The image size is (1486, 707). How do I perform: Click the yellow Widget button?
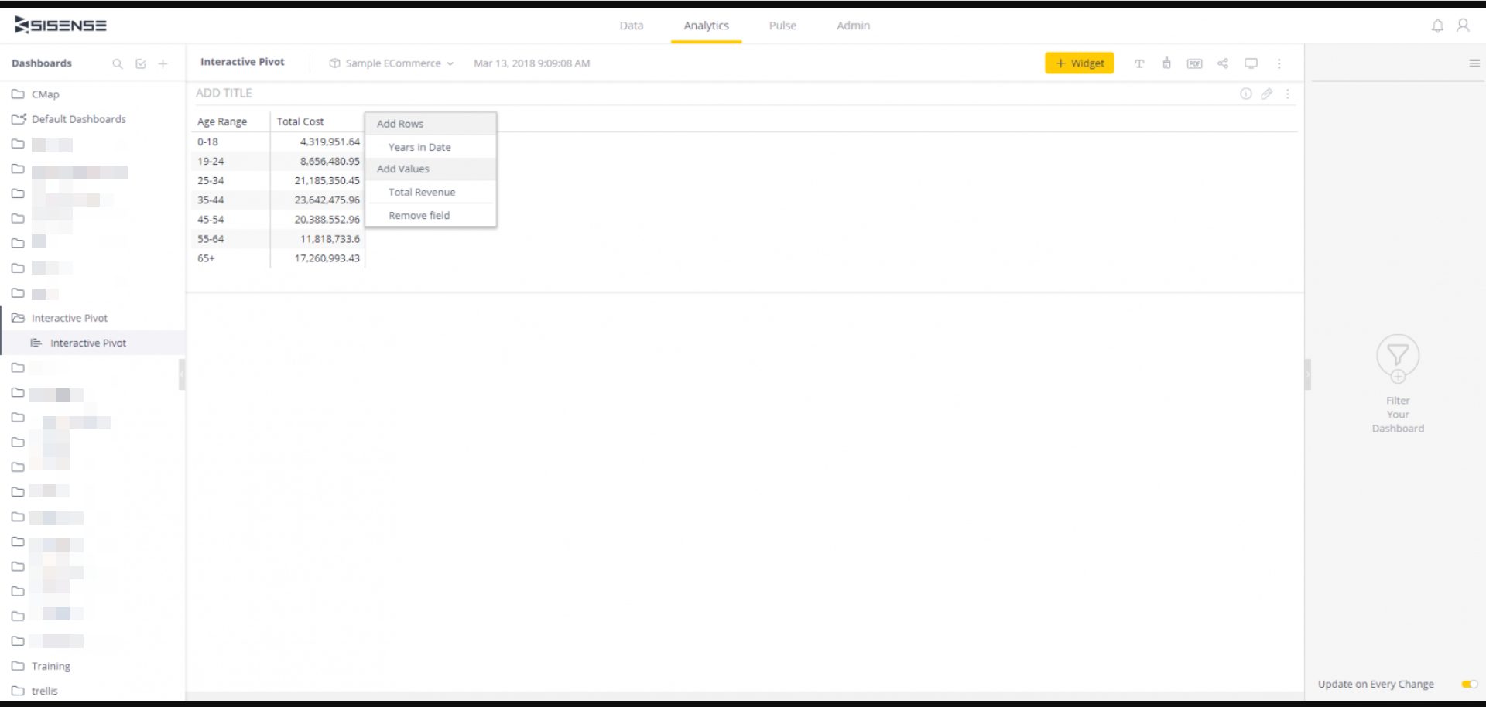point(1079,63)
